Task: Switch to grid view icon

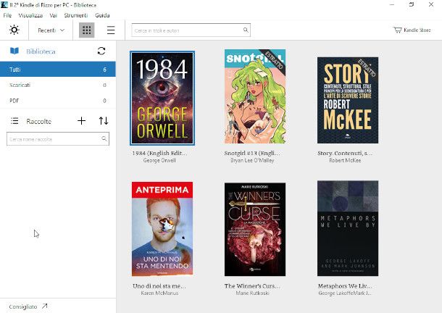Action: point(86,30)
